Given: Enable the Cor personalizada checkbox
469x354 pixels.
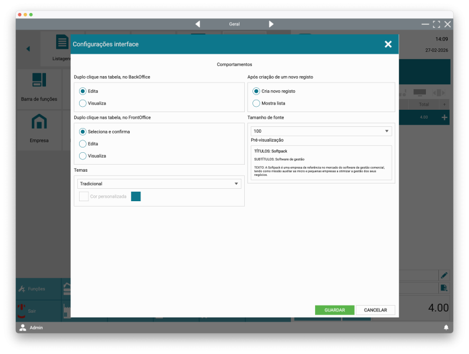Looking at the screenshot, I should 84,196.
